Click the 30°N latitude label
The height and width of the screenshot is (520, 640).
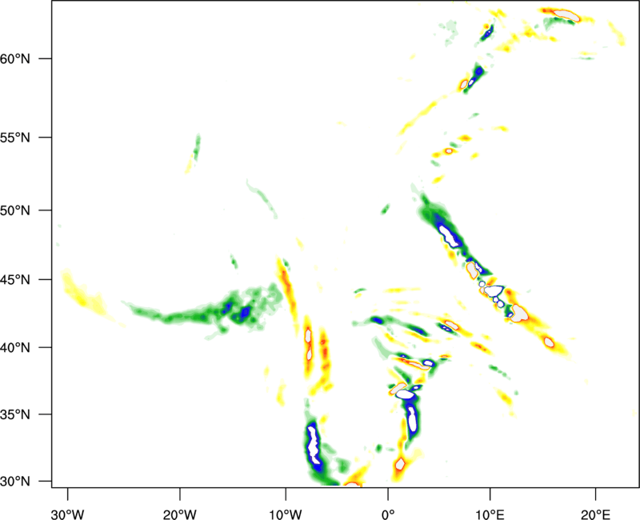pyautogui.click(x=15, y=482)
